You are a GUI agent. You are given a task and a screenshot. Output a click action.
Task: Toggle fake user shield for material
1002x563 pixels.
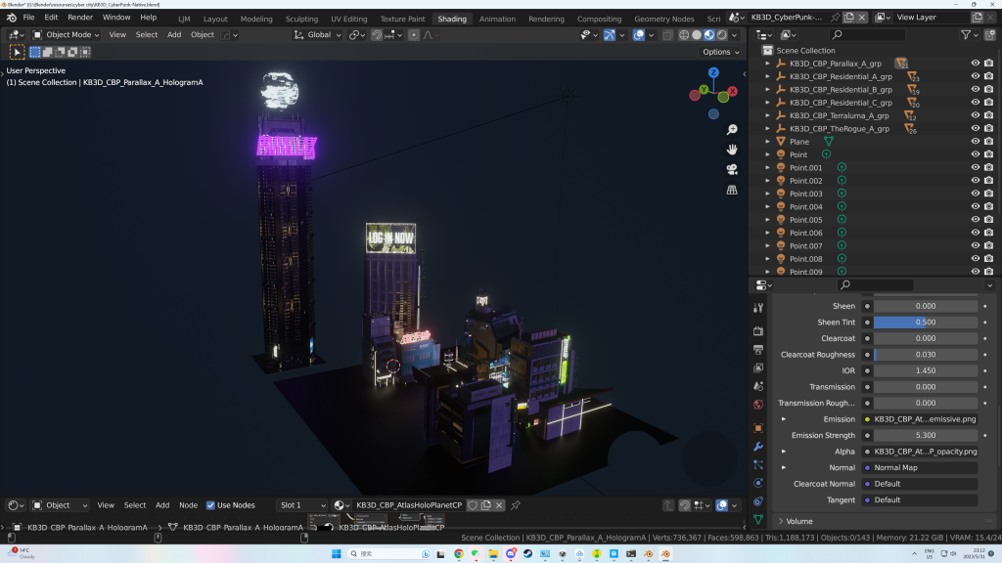(473, 505)
